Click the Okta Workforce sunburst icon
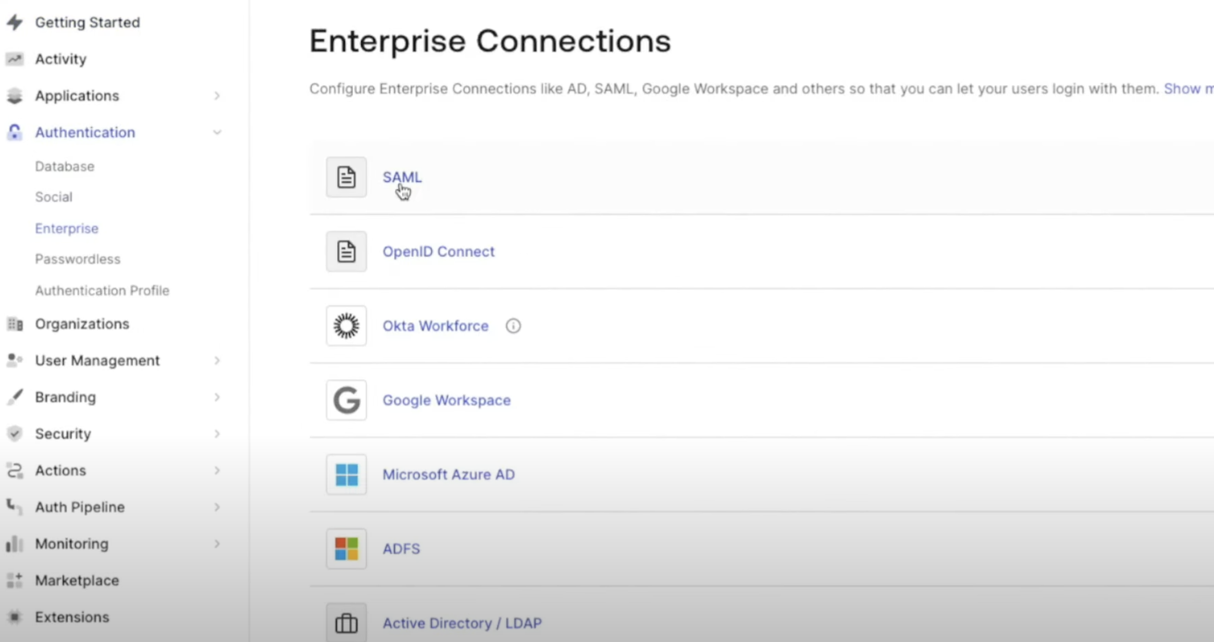 pos(346,326)
